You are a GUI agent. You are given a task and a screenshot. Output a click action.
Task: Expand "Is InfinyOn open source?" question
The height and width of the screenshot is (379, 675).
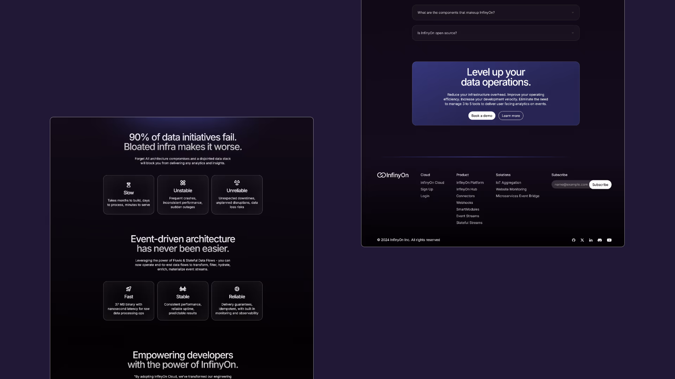point(496,33)
